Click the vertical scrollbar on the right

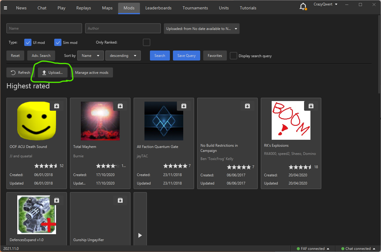379,54
